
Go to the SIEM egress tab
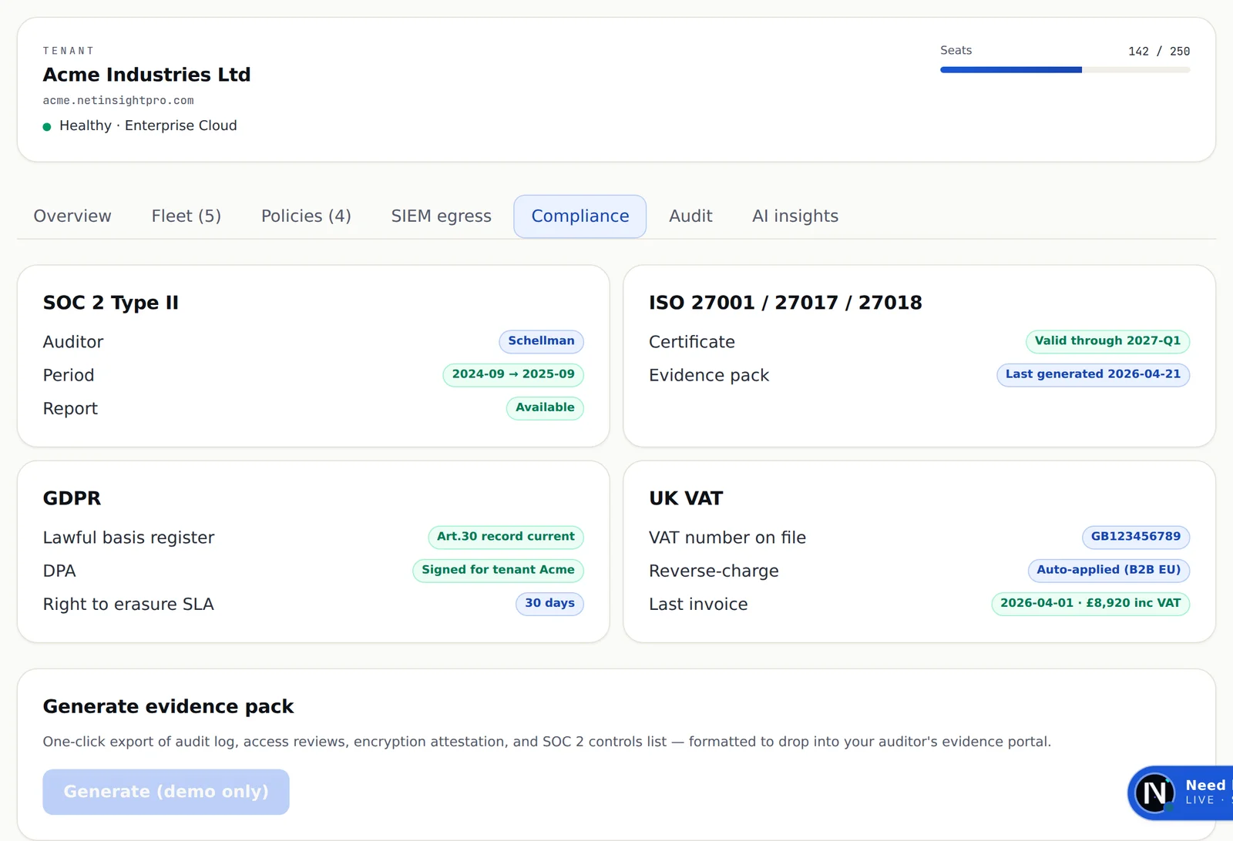[441, 216]
